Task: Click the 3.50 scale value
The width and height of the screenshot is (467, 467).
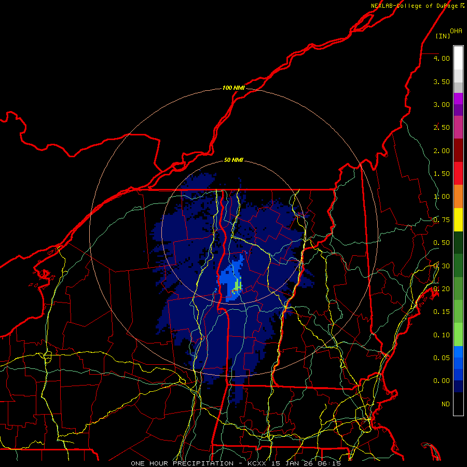Action: [x=442, y=81]
